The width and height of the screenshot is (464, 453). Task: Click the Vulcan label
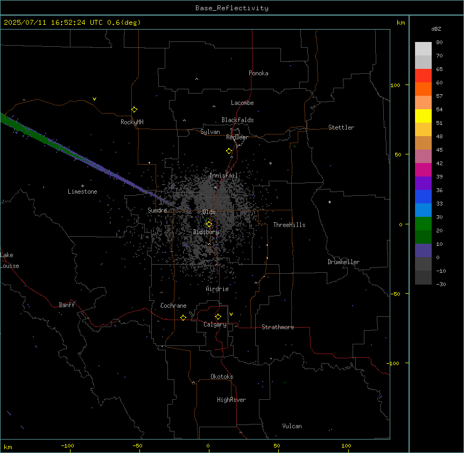coord(292,426)
